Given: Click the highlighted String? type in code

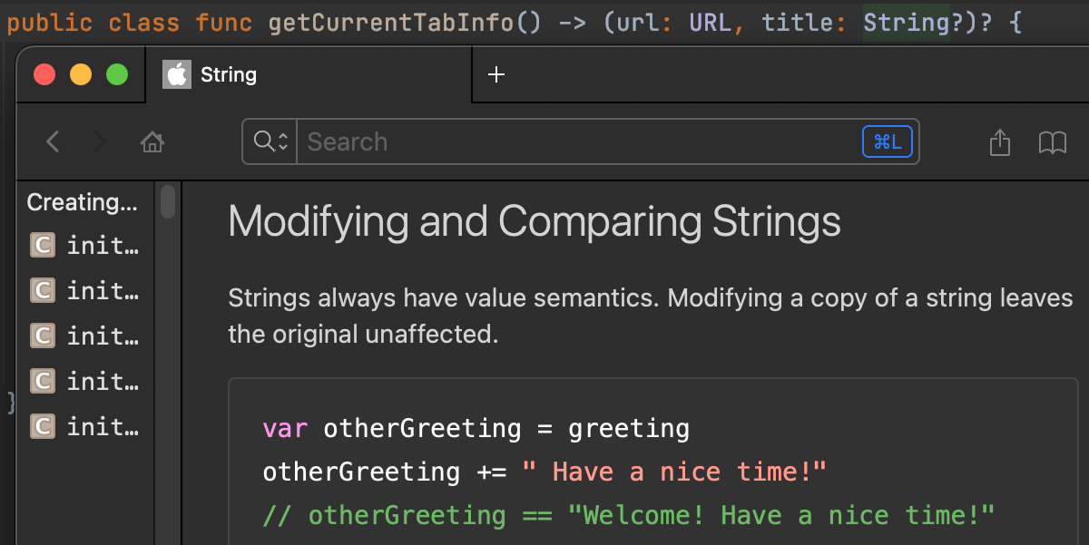Looking at the screenshot, I should click(906, 22).
